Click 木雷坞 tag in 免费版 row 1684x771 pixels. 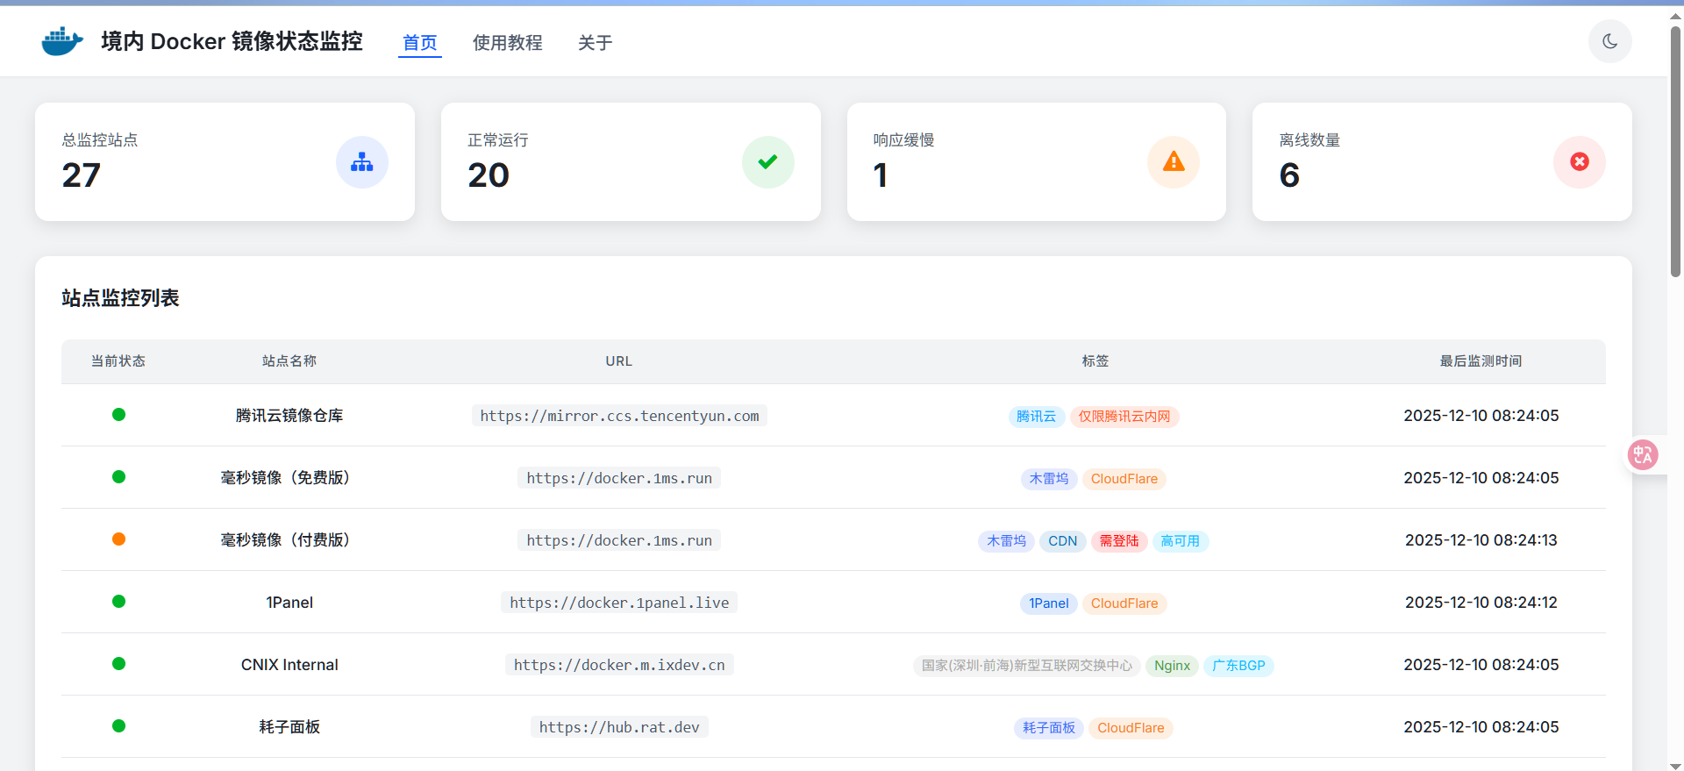1049,479
